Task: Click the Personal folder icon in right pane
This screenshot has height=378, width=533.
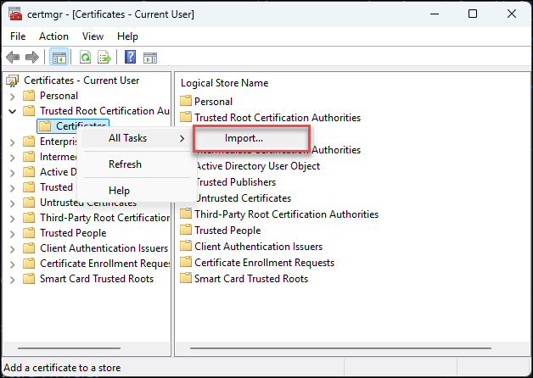Action: (187, 102)
